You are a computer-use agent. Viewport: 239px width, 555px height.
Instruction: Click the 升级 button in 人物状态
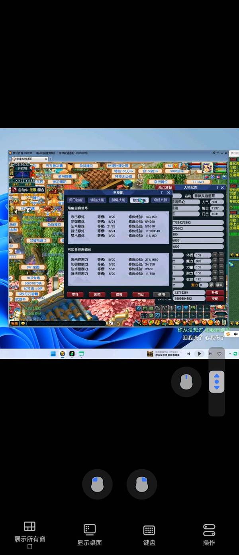tap(215, 292)
